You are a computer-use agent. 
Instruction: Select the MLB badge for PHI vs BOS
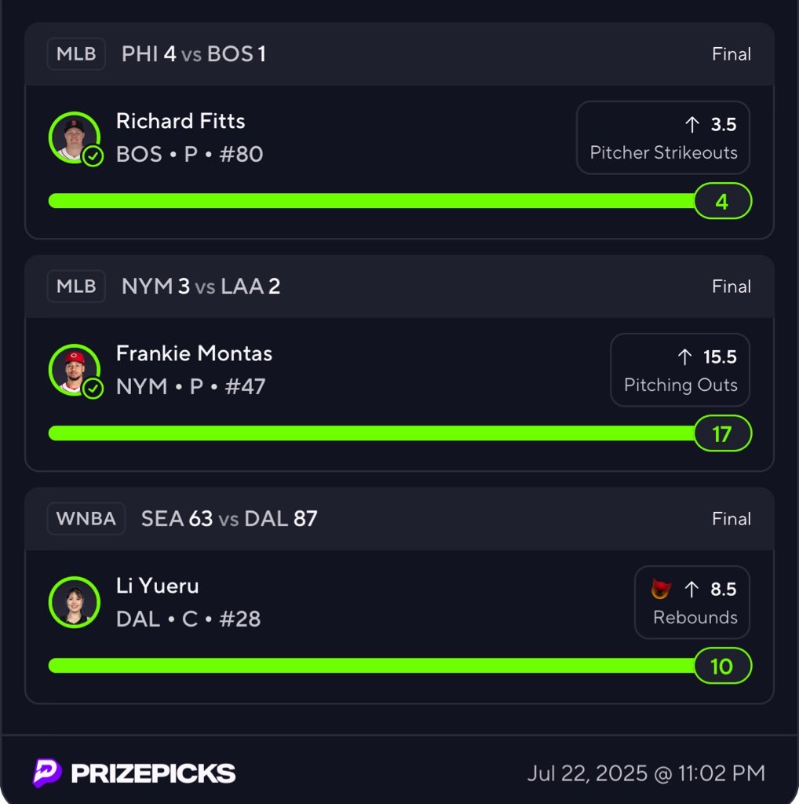tap(76, 54)
